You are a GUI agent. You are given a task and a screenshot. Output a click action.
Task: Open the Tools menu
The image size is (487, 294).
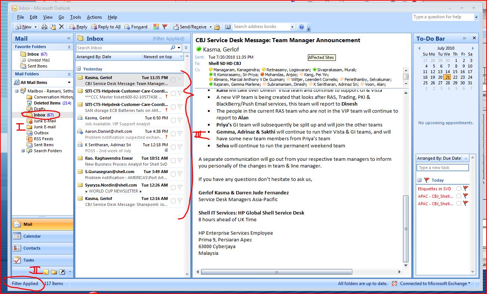[75, 17]
